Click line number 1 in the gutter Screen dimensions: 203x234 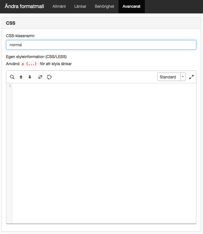[10, 86]
